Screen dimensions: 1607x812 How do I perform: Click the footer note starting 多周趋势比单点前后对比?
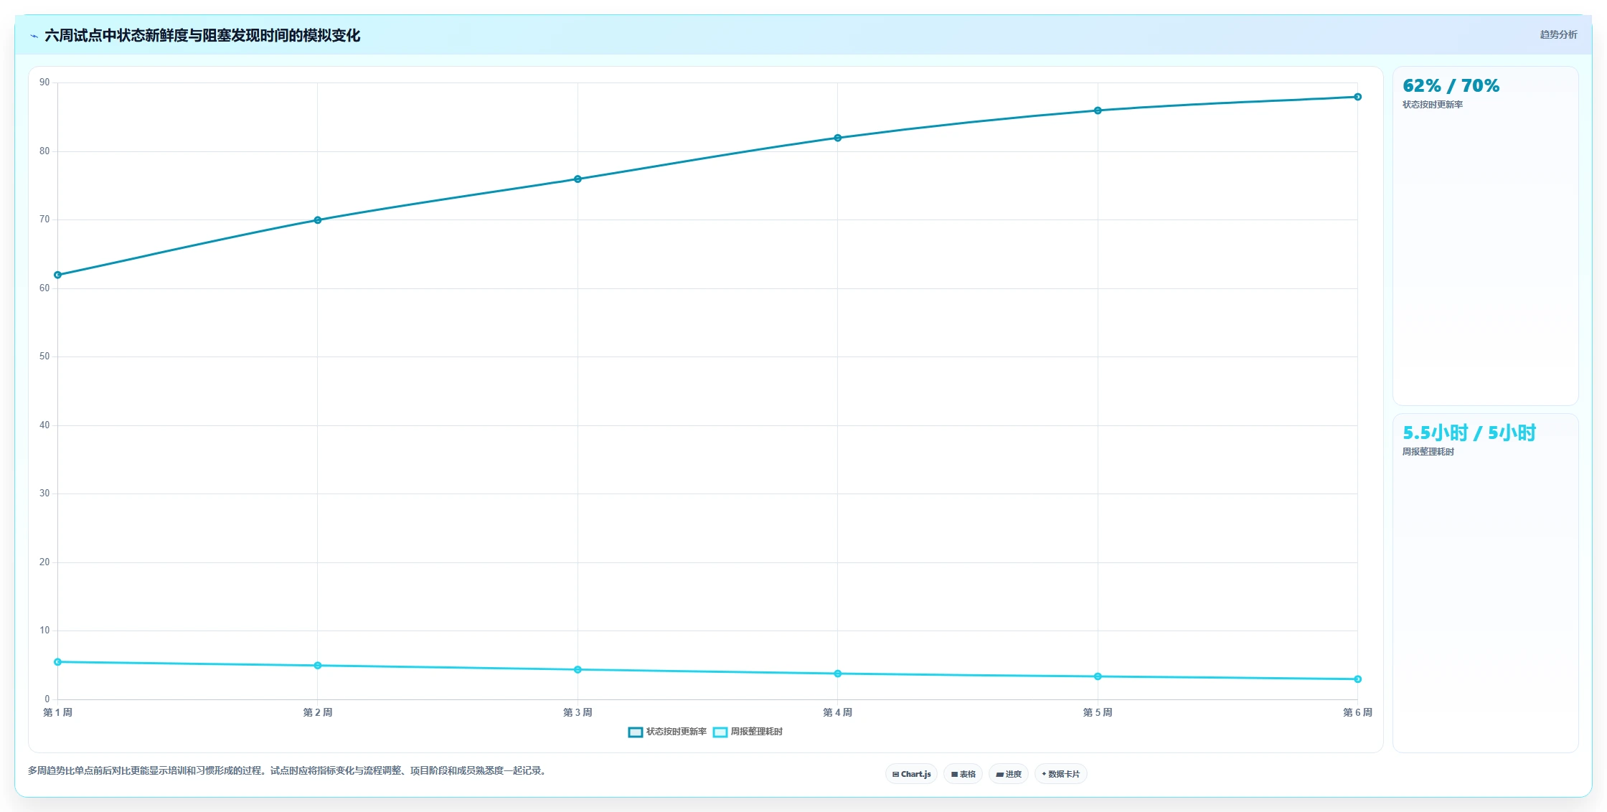288,771
